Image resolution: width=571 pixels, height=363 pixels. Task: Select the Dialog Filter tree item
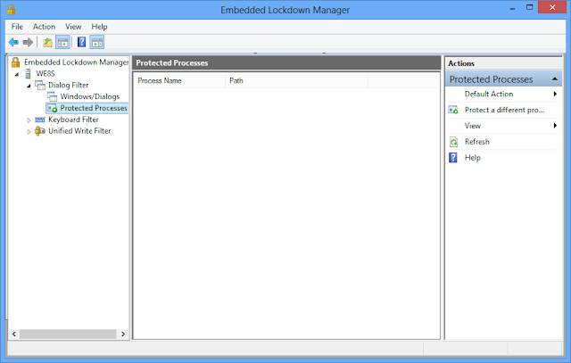(68, 86)
